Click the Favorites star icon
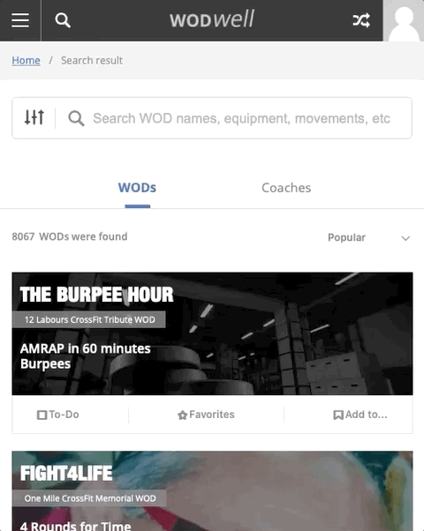The height and width of the screenshot is (531, 424). [183, 415]
